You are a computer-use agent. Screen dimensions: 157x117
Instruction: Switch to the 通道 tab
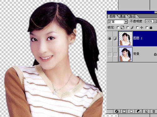(x=122, y=16)
